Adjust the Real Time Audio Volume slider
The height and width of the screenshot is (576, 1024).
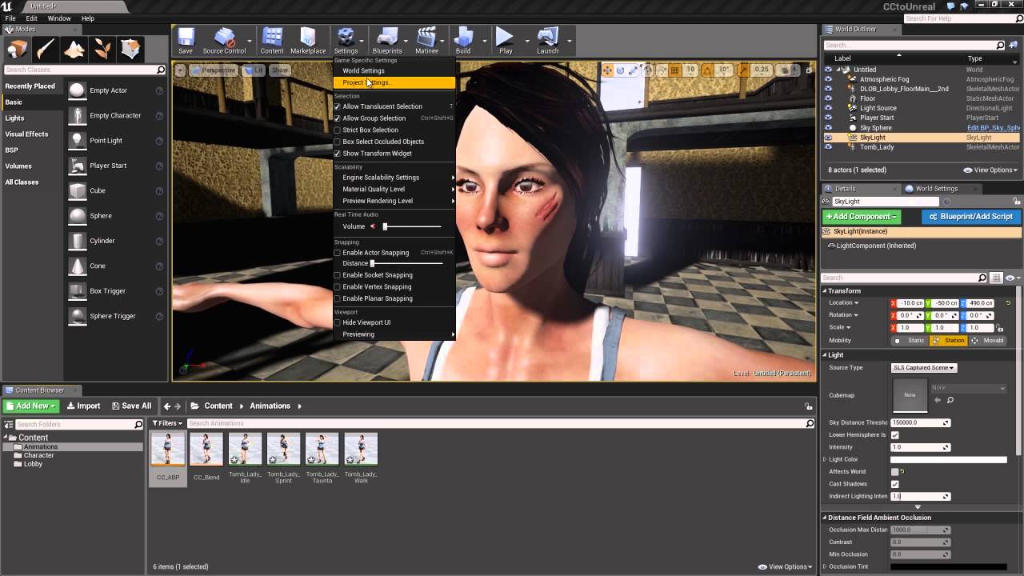tap(413, 226)
